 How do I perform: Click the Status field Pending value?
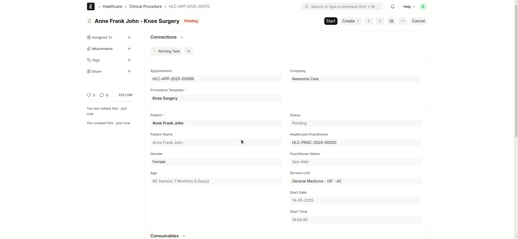tap(356, 123)
